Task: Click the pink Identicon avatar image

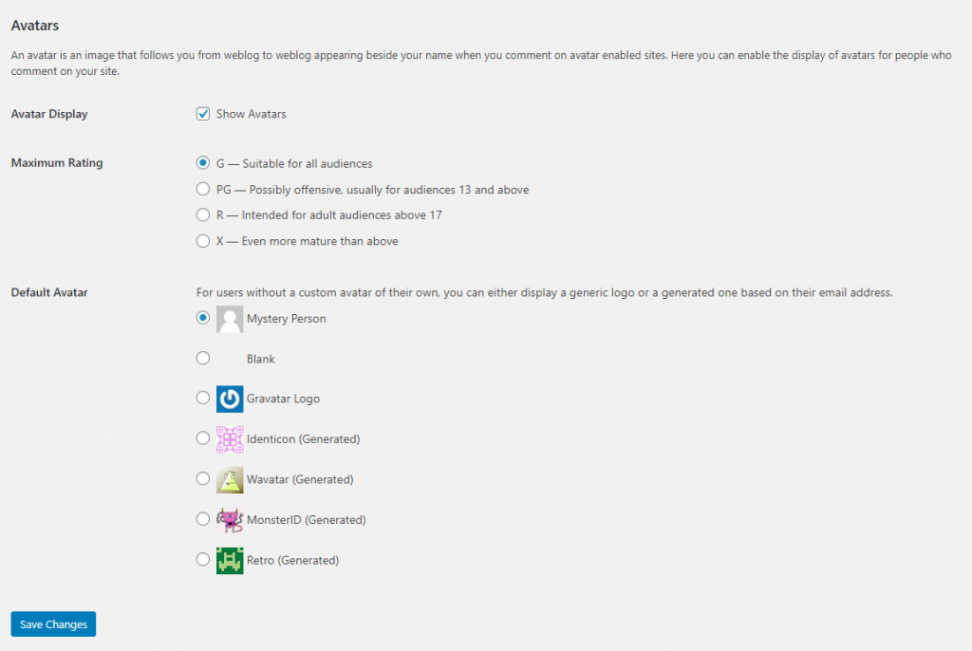Action: [230, 439]
